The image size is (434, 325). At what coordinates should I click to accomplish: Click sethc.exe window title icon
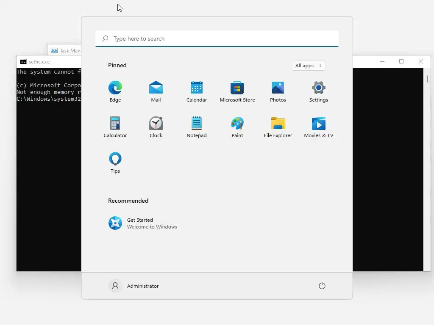click(x=23, y=62)
